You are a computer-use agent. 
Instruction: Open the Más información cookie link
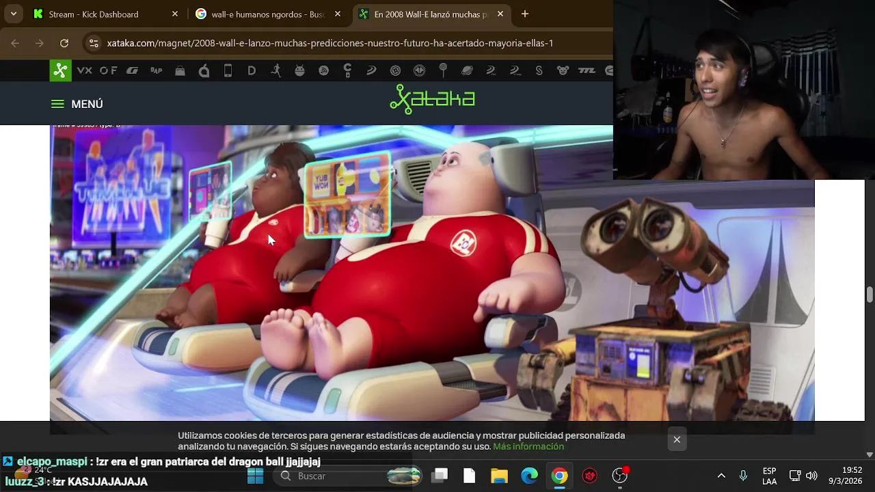click(x=528, y=446)
